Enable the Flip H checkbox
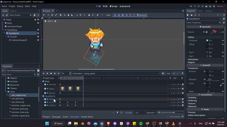The height and width of the screenshot is (127, 227). point(207,52)
